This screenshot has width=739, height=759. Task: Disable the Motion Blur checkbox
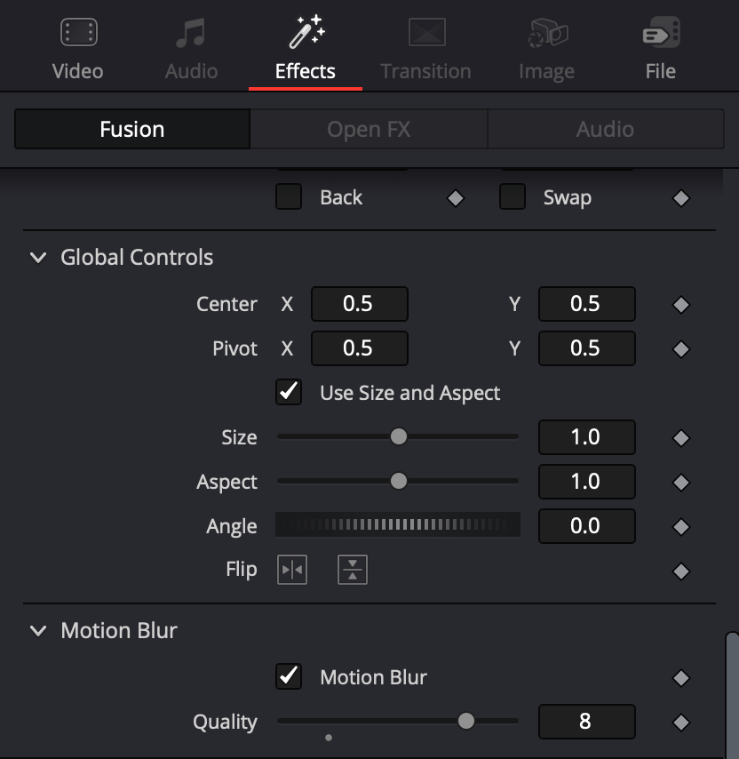coord(289,676)
